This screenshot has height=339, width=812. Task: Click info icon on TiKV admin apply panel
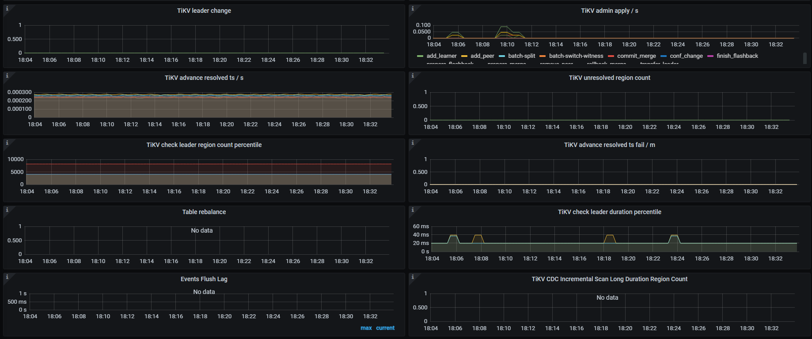413,9
